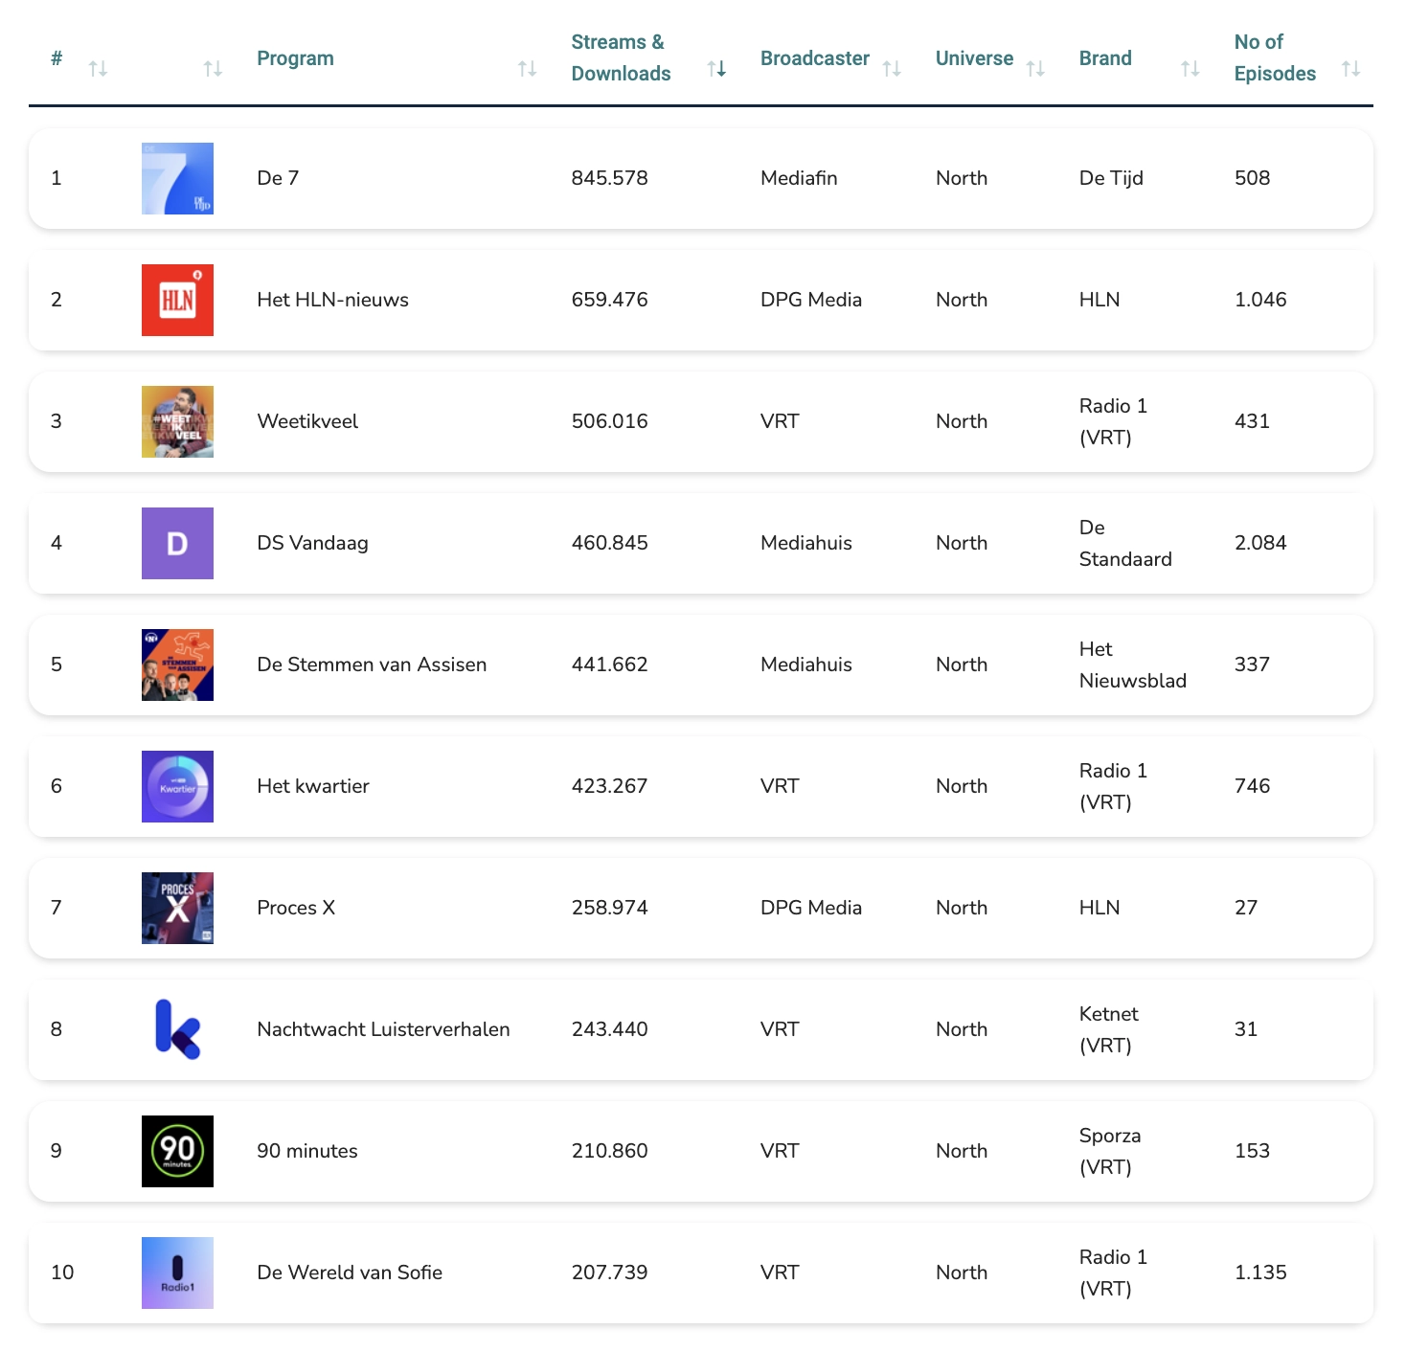1406x1352 pixels.
Task: Click the purple DS Vandaag D logo
Action: point(177,544)
